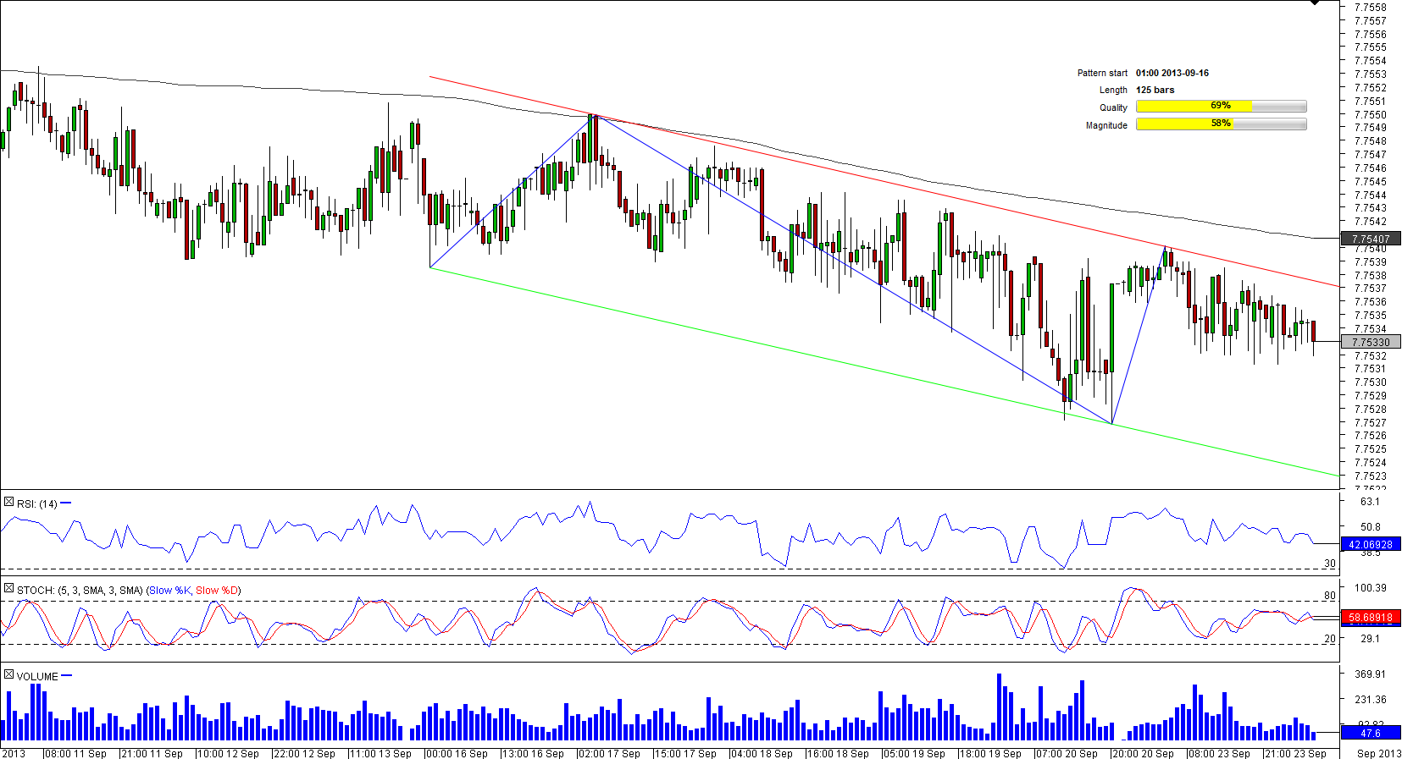Click the RSI value 42.06928 label
The height and width of the screenshot is (759, 1402).
click(x=1371, y=545)
